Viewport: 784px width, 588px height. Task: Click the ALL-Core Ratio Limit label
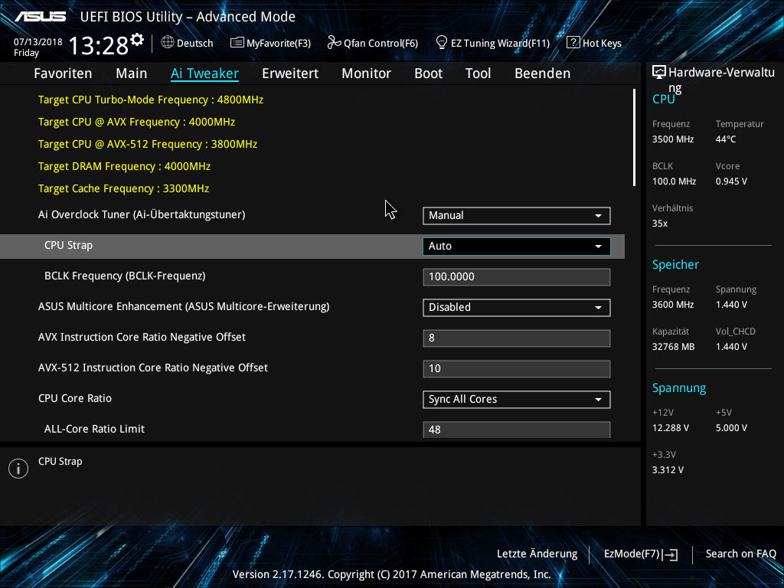pos(94,429)
